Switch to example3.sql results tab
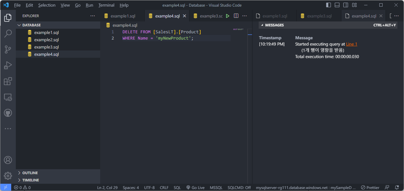The image size is (404, 191). click(x=319, y=16)
